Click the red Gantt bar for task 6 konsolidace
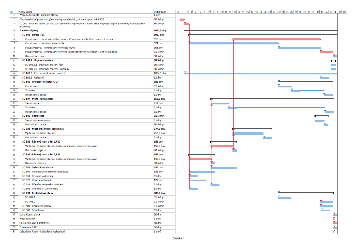 click(275, 39)
